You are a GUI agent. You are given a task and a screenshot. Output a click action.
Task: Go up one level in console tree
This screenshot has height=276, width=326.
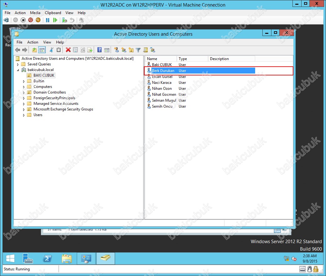(x=34, y=50)
